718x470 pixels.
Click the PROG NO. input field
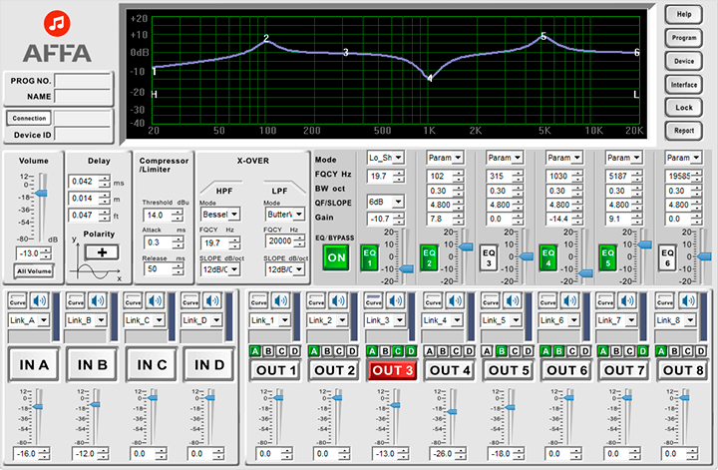pyautogui.click(x=83, y=81)
